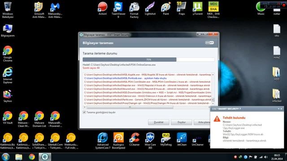287x161 pixels.
Task: Select the Napolar.exe log entry
Action: pyautogui.click(x=147, y=85)
